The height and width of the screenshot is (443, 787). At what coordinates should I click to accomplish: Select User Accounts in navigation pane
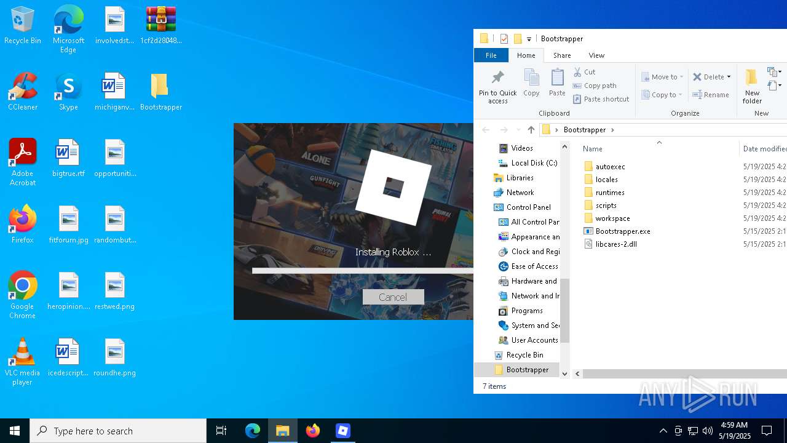pos(528,340)
